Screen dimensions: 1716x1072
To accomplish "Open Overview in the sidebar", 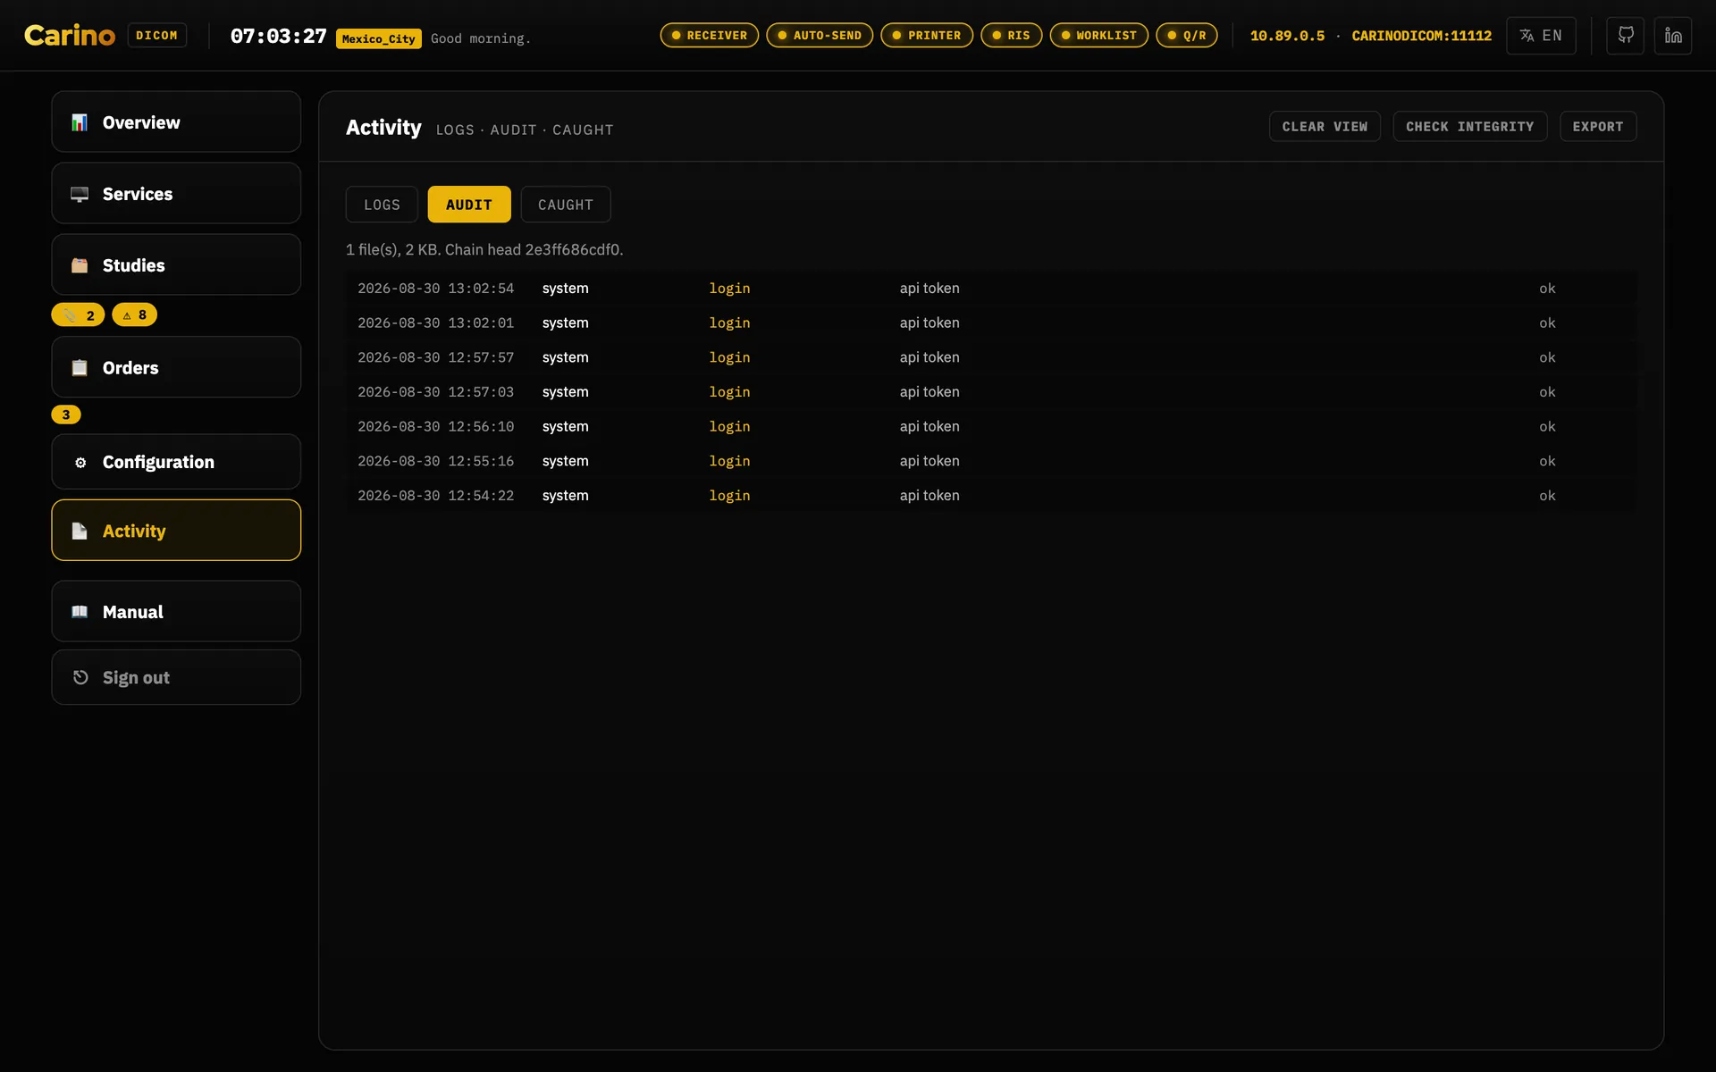I will click(176, 122).
